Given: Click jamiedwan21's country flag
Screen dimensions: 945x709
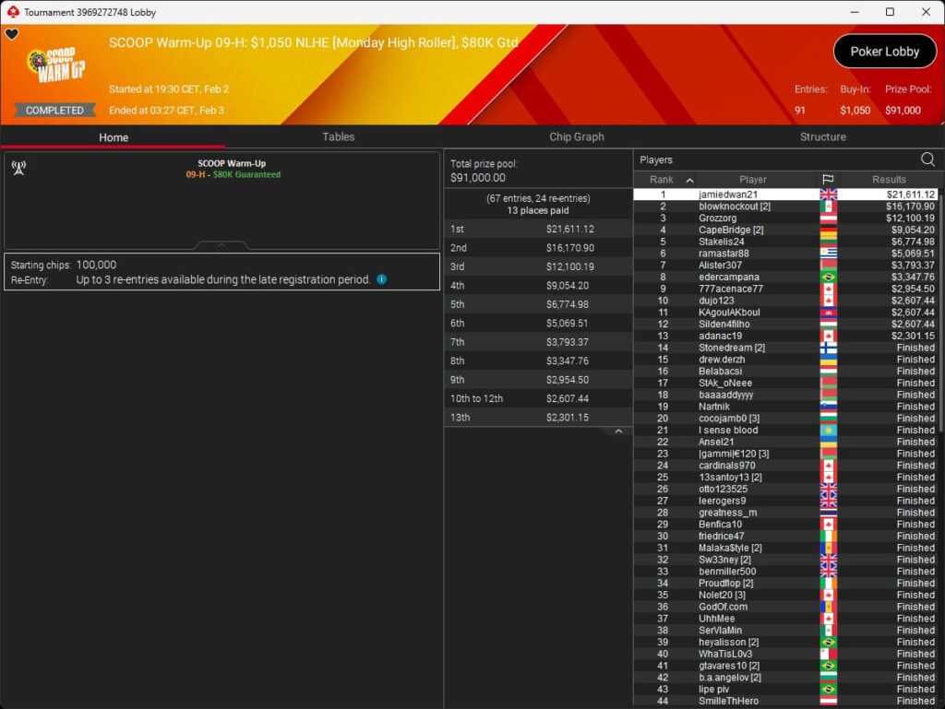Looking at the screenshot, I should tap(828, 195).
